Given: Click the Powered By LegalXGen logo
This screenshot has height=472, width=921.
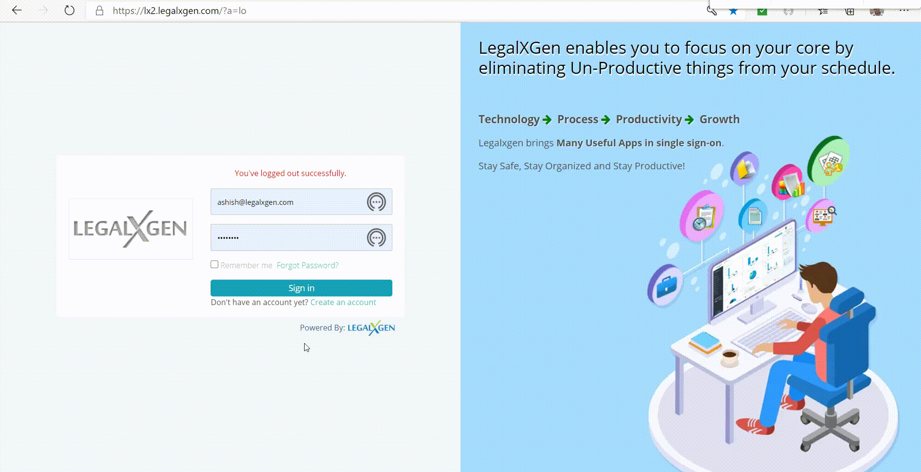Looking at the screenshot, I should click(x=371, y=328).
